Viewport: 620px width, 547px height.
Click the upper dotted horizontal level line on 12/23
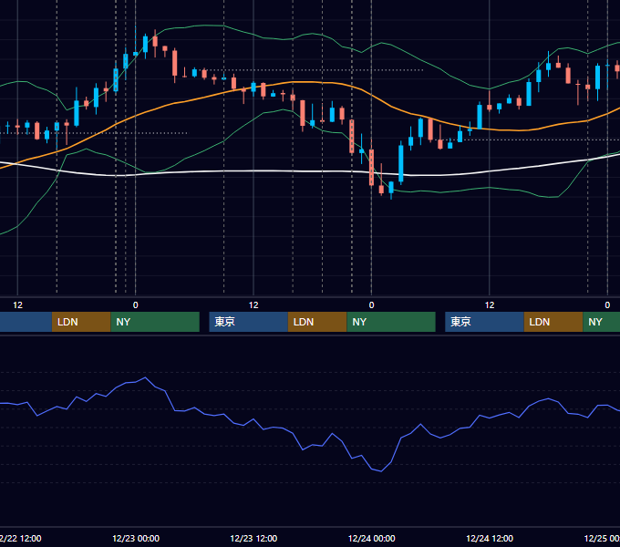click(316, 70)
